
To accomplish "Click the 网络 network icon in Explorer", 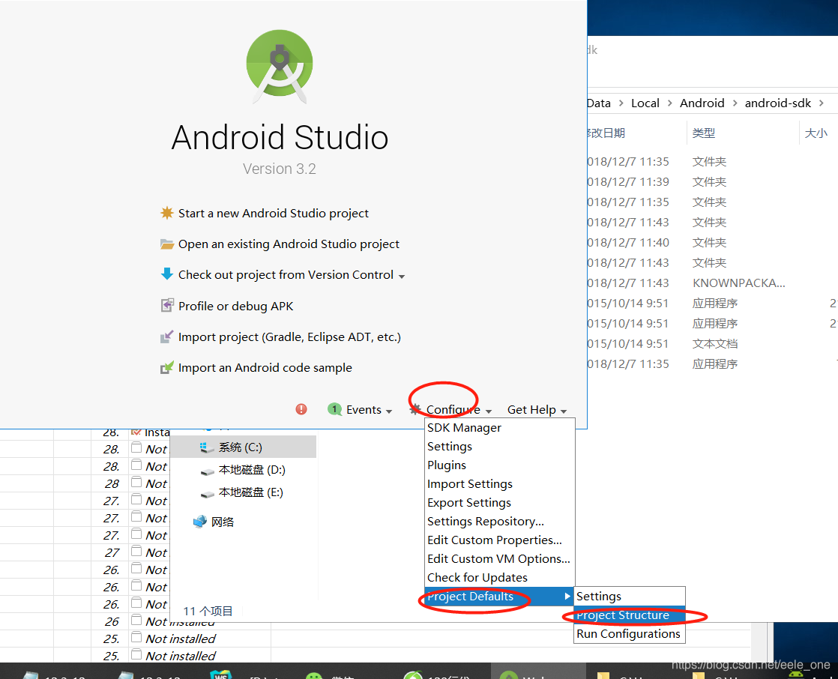I will pyautogui.click(x=200, y=522).
